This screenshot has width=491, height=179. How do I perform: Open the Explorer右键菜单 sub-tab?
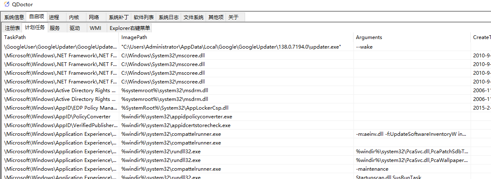(x=130, y=28)
